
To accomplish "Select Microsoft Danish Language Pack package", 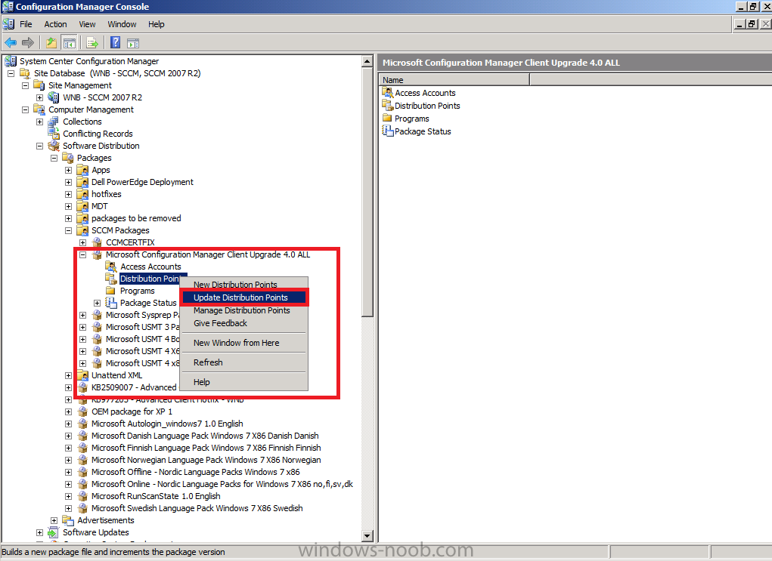I will [x=205, y=436].
